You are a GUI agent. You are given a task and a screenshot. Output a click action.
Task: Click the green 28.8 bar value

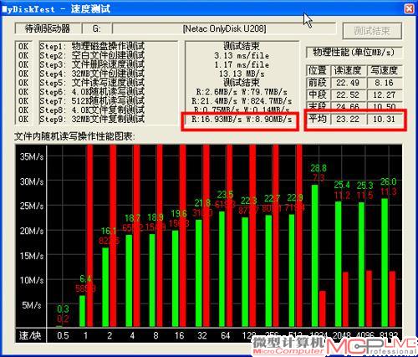click(319, 168)
